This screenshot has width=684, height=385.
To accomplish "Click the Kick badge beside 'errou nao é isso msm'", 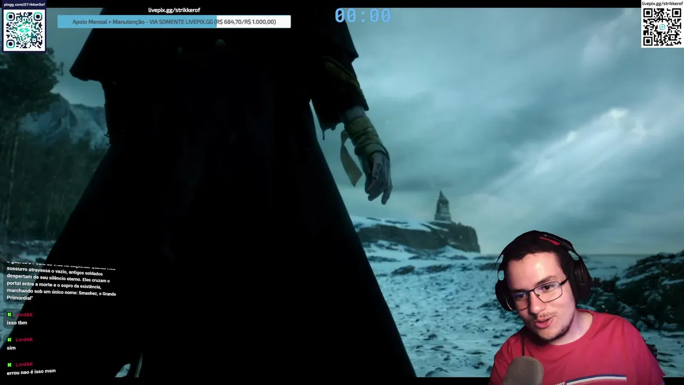I will [9, 364].
